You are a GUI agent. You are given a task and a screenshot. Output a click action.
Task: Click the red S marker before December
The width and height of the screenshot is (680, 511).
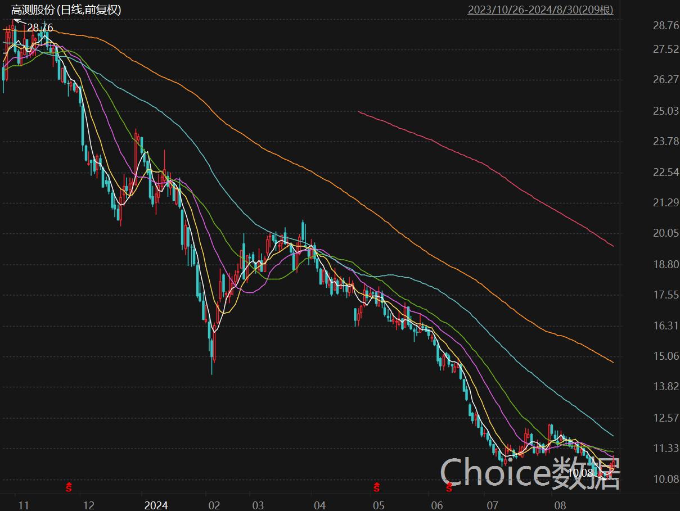pos(69,487)
